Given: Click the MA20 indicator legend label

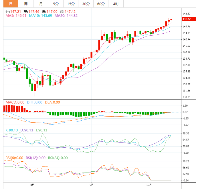Looking at the screenshot, I should pyautogui.click(x=66, y=16).
